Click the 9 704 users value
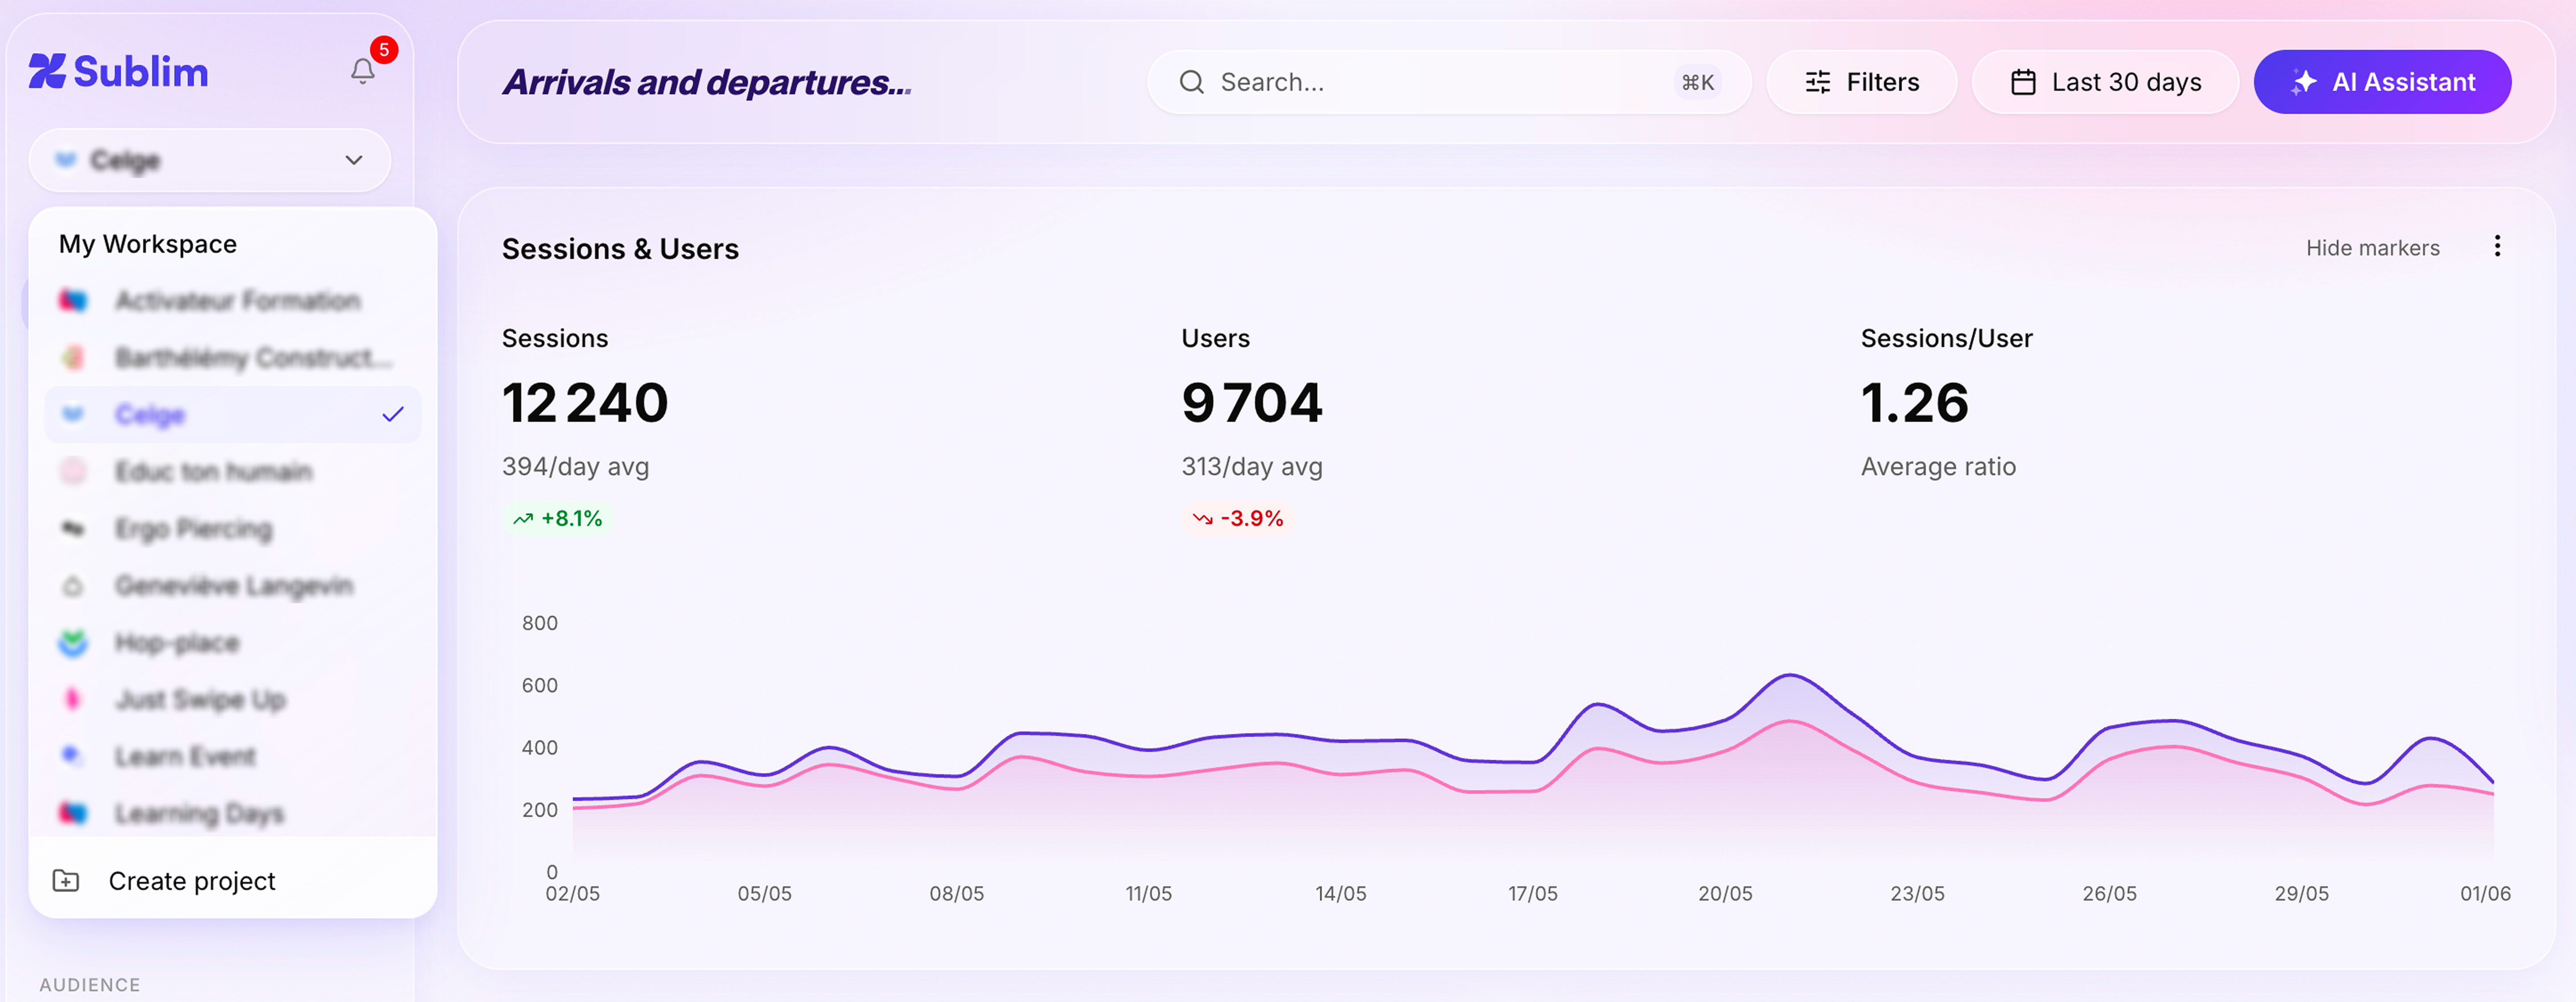Viewport: 2576px width, 1002px height. [x=1252, y=403]
